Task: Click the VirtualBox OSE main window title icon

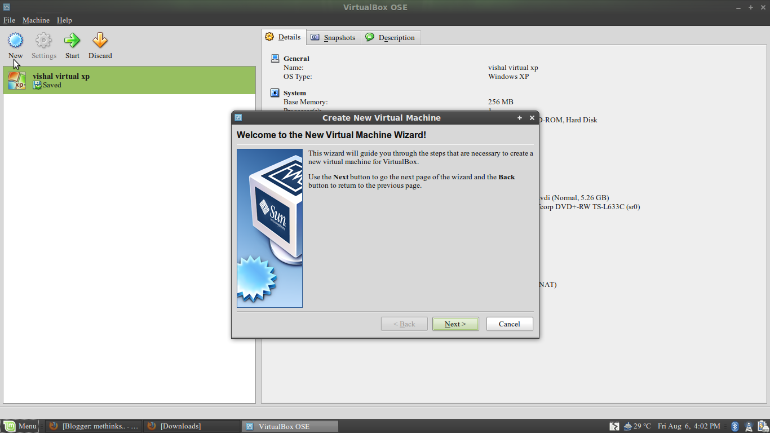Action: (x=6, y=7)
